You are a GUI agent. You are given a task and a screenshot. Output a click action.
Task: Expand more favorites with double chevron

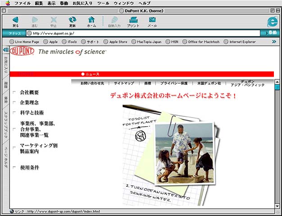click(274, 42)
